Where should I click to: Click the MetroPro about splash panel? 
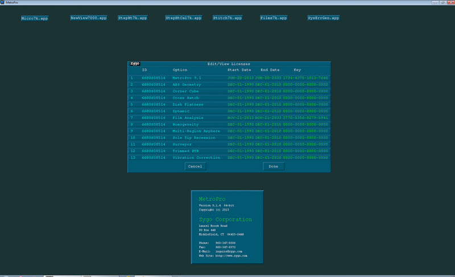click(227, 226)
